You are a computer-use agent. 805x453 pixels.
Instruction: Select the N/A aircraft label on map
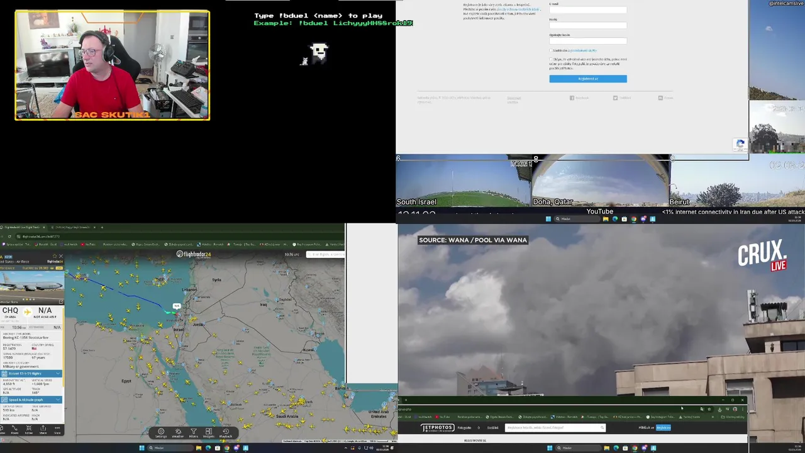tap(177, 306)
